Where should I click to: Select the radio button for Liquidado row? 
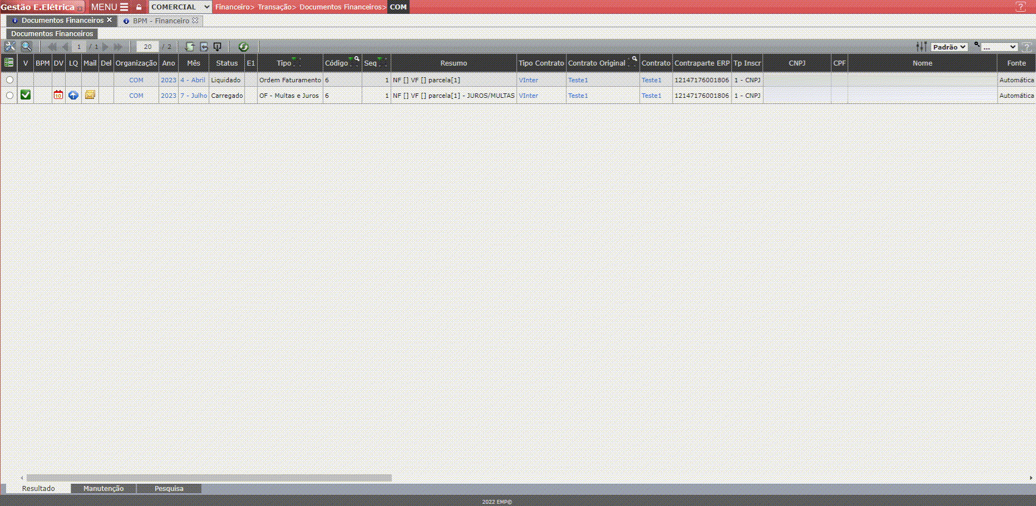[x=9, y=80]
